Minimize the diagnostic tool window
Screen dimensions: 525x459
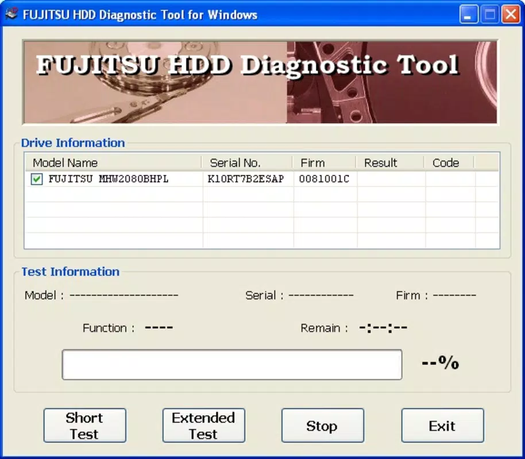pyautogui.click(x=469, y=14)
